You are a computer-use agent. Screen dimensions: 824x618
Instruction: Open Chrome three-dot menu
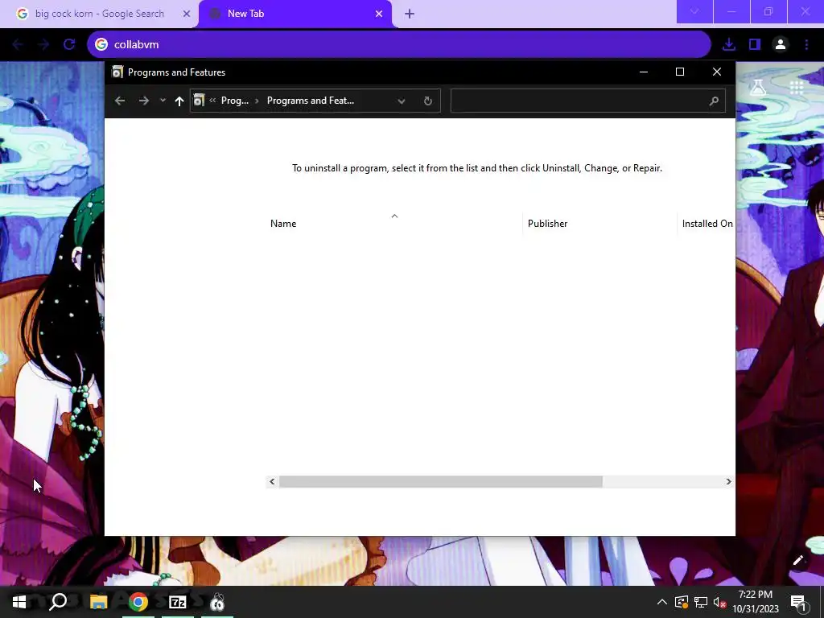(806, 45)
